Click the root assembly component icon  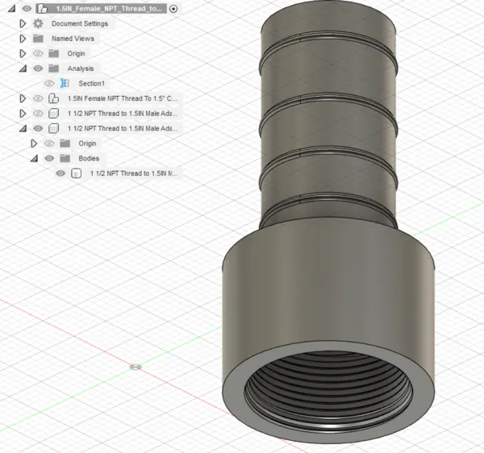tap(42, 9)
